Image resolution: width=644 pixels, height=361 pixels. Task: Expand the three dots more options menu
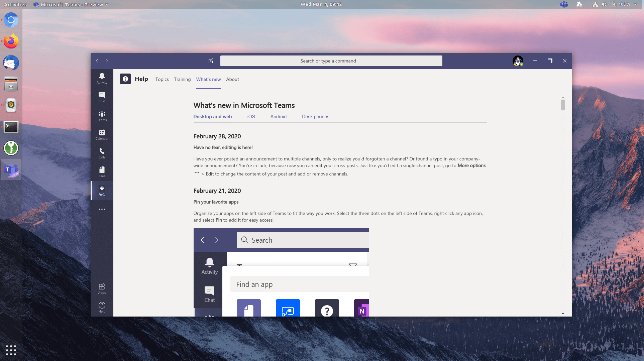point(102,209)
